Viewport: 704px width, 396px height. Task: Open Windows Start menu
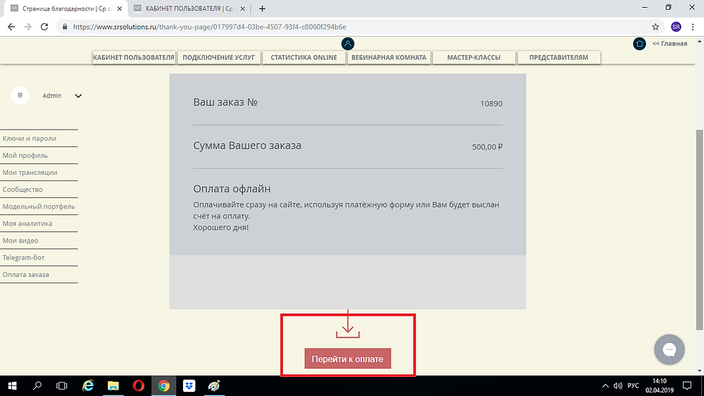pos(12,385)
